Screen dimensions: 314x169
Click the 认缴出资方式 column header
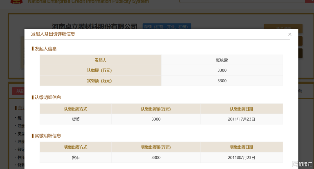tap(76, 109)
